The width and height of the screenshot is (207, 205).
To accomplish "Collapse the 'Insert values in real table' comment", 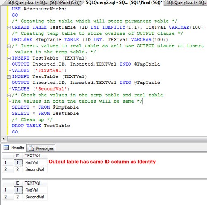I will click(9, 46).
